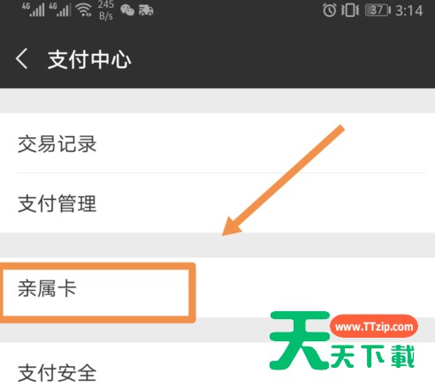Tap the battery level indicator
The width and height of the screenshot is (435, 389).
378,11
